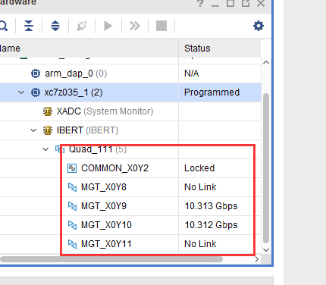Click No Link status of MGT_X0Y8
The image size is (326, 285).
(x=200, y=187)
